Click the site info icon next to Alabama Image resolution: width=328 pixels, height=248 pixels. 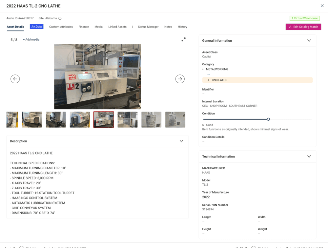pos(60,18)
